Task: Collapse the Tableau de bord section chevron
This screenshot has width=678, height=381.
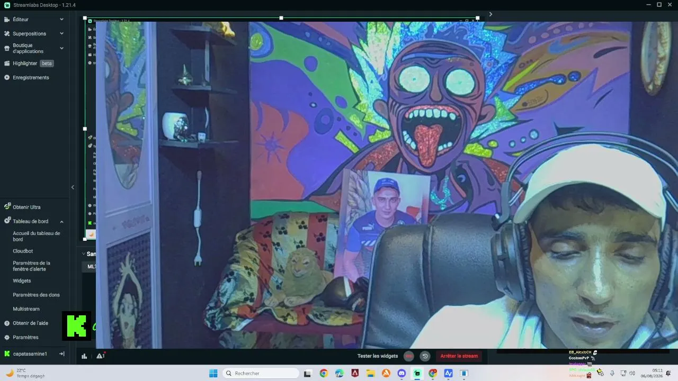Action: (x=61, y=221)
